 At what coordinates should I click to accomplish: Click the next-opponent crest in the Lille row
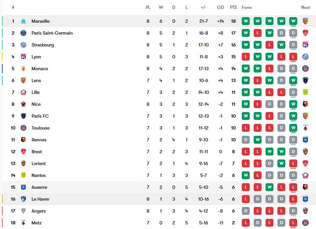click(x=305, y=92)
